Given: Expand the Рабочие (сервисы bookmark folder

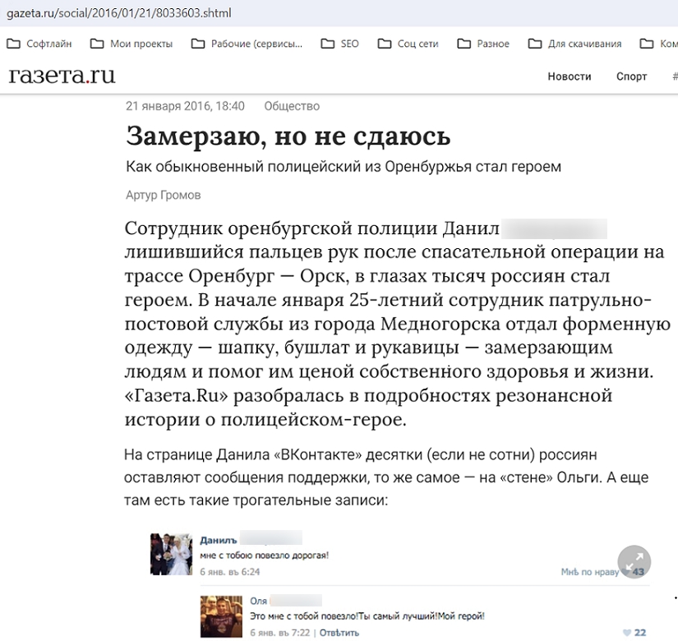Looking at the screenshot, I should pyautogui.click(x=247, y=44).
